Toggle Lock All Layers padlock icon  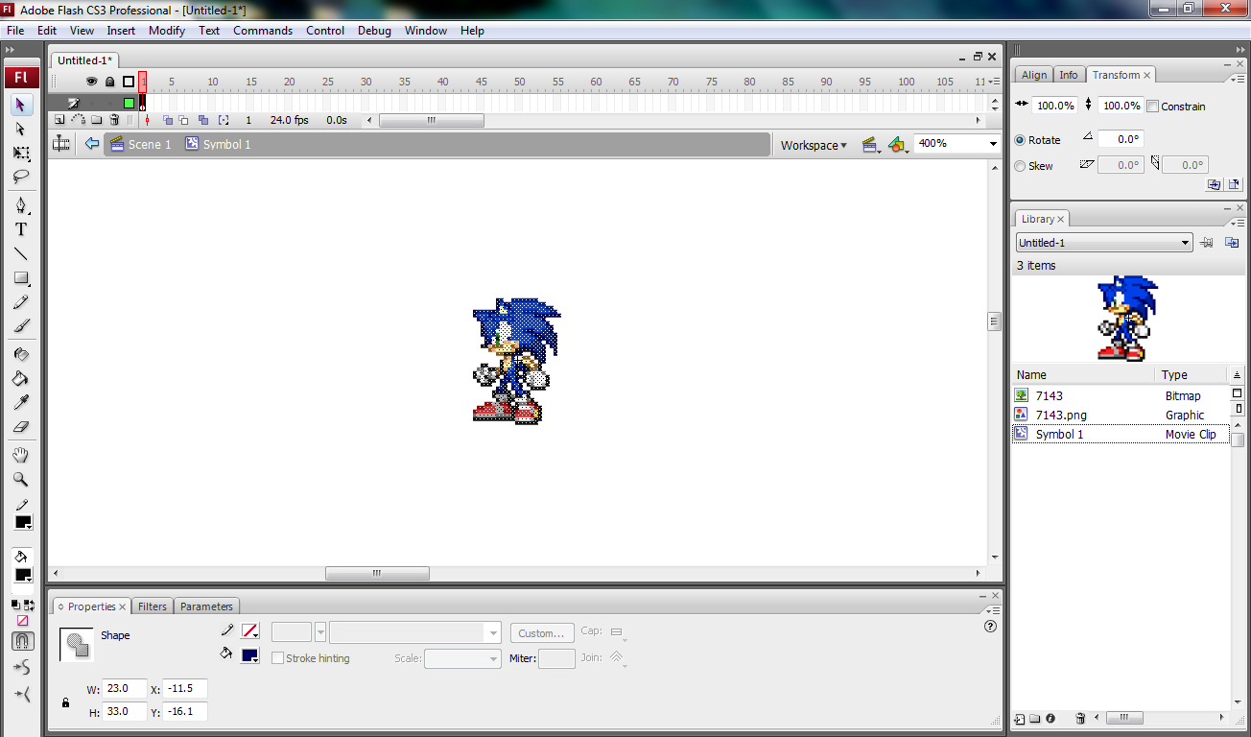pos(109,82)
